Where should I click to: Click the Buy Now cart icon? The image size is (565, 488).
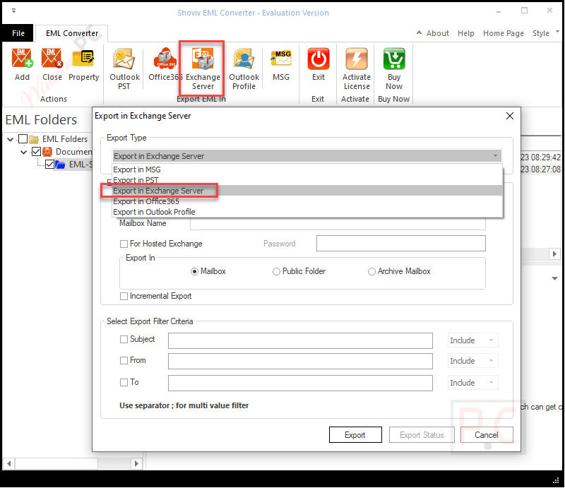[394, 59]
